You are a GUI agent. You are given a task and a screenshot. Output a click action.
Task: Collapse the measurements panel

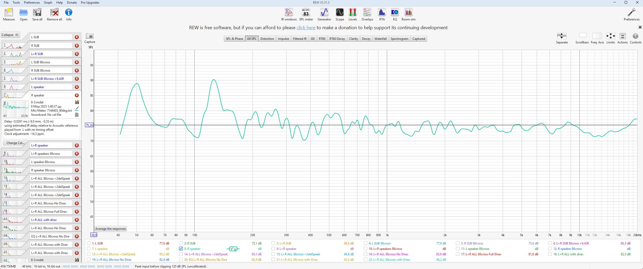(10, 35)
